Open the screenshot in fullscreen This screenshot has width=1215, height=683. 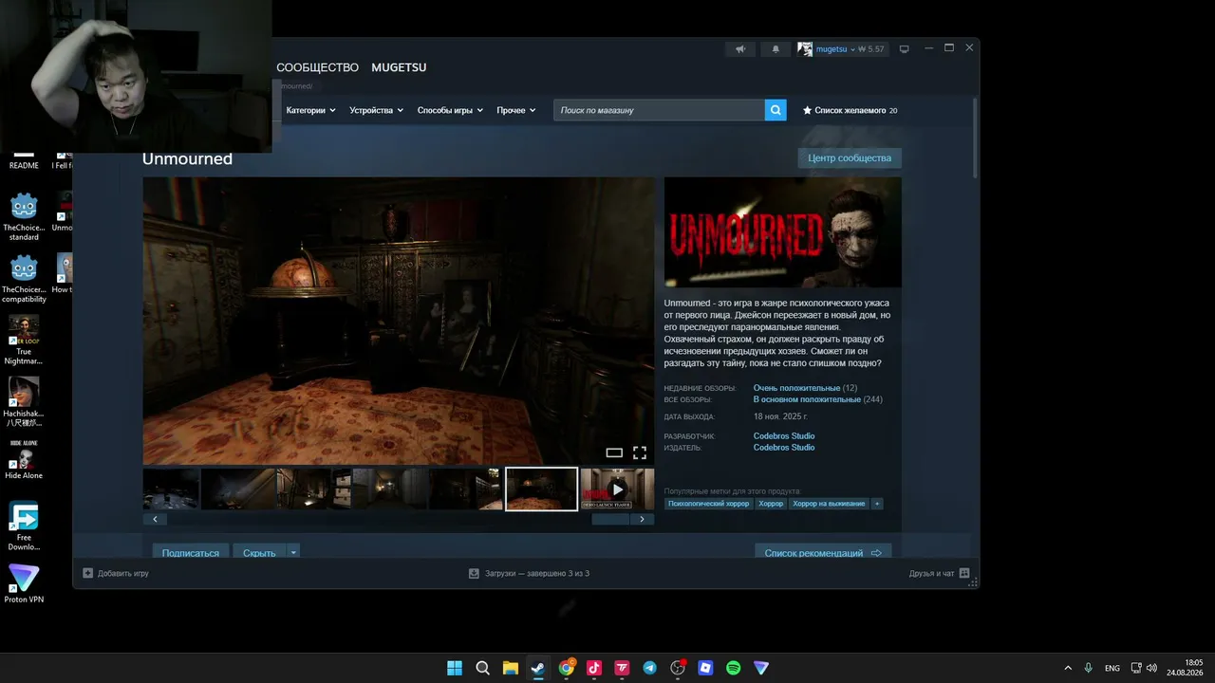[x=640, y=452]
